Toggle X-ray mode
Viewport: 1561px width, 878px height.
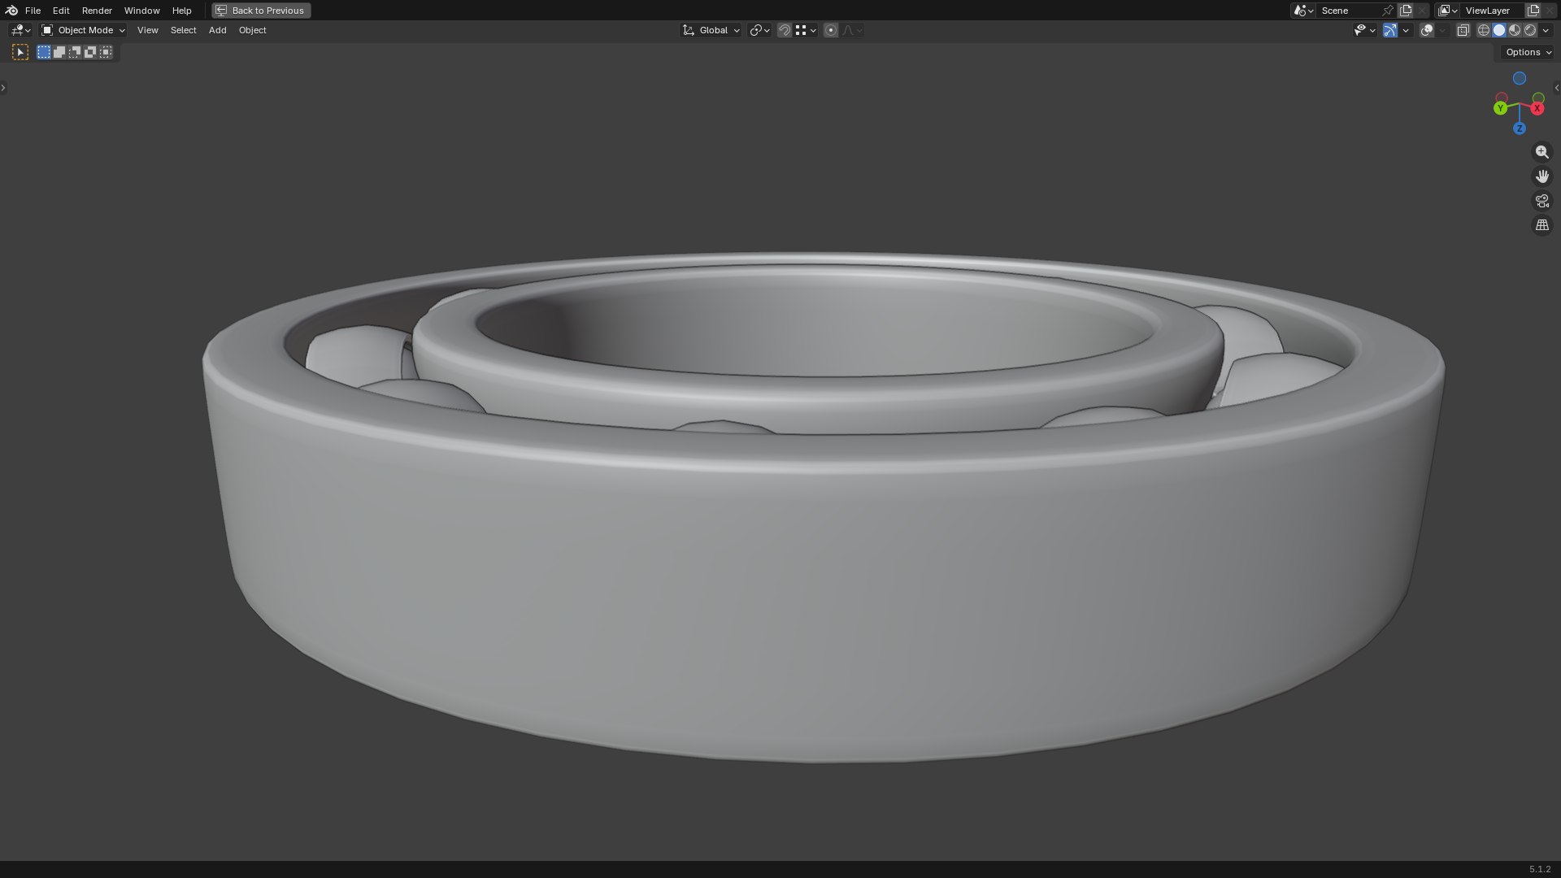tap(1463, 30)
